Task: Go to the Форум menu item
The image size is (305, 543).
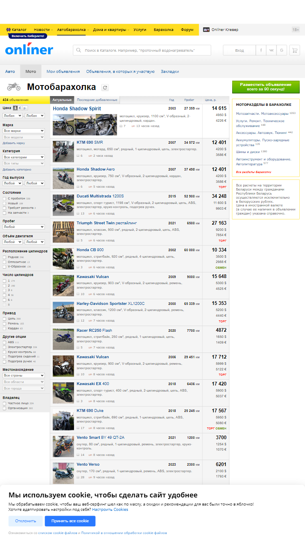Action: coord(187,30)
